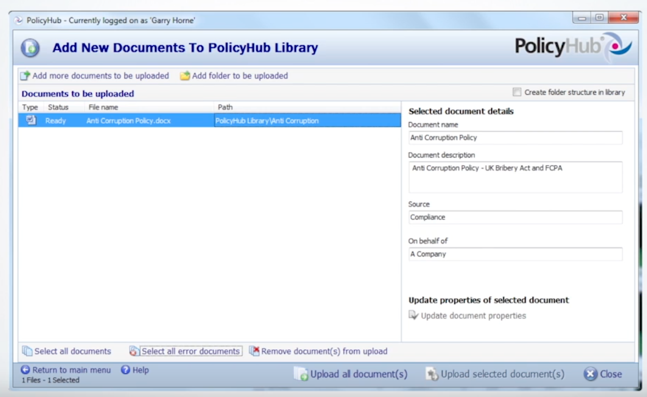
Task: Click the Source field showing Compliance
Action: (515, 217)
